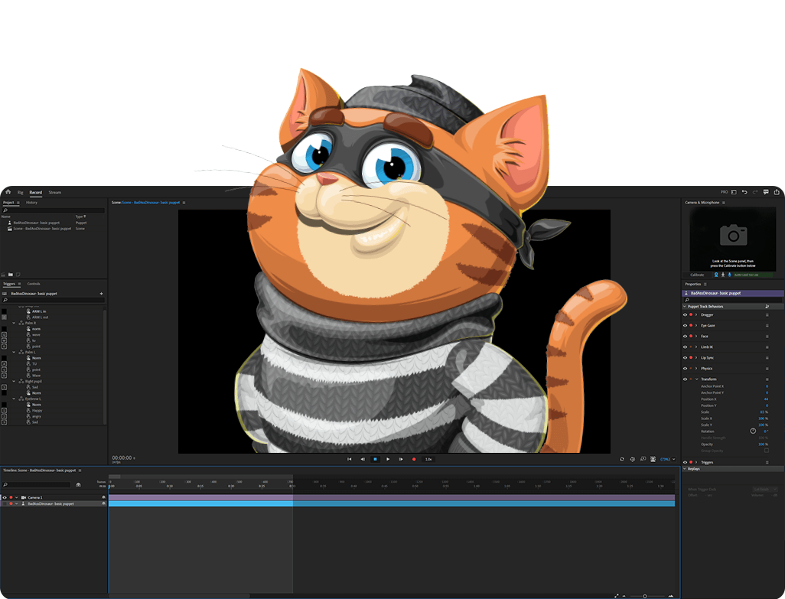
Task: Collapse the Palm R trigger group
Action: pos(14,323)
